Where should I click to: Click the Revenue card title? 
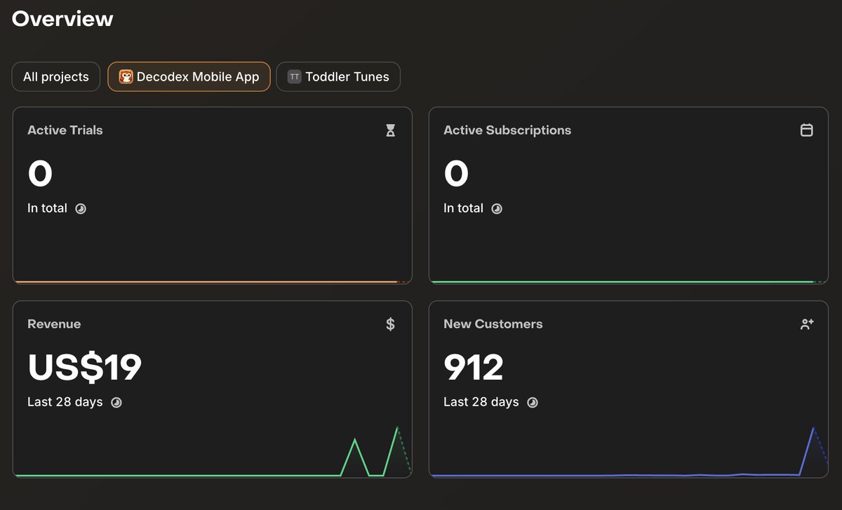[x=54, y=324]
